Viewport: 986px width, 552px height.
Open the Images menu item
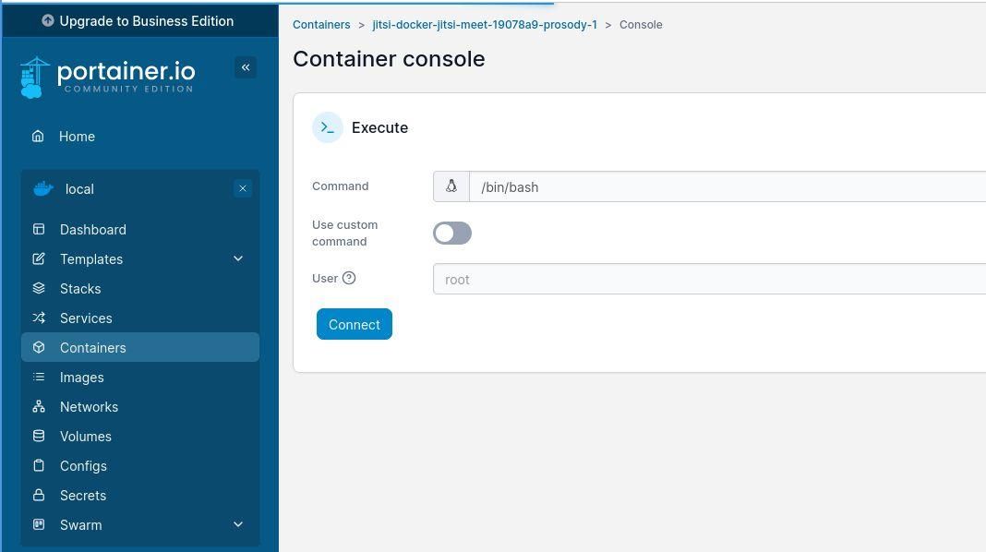(x=81, y=377)
